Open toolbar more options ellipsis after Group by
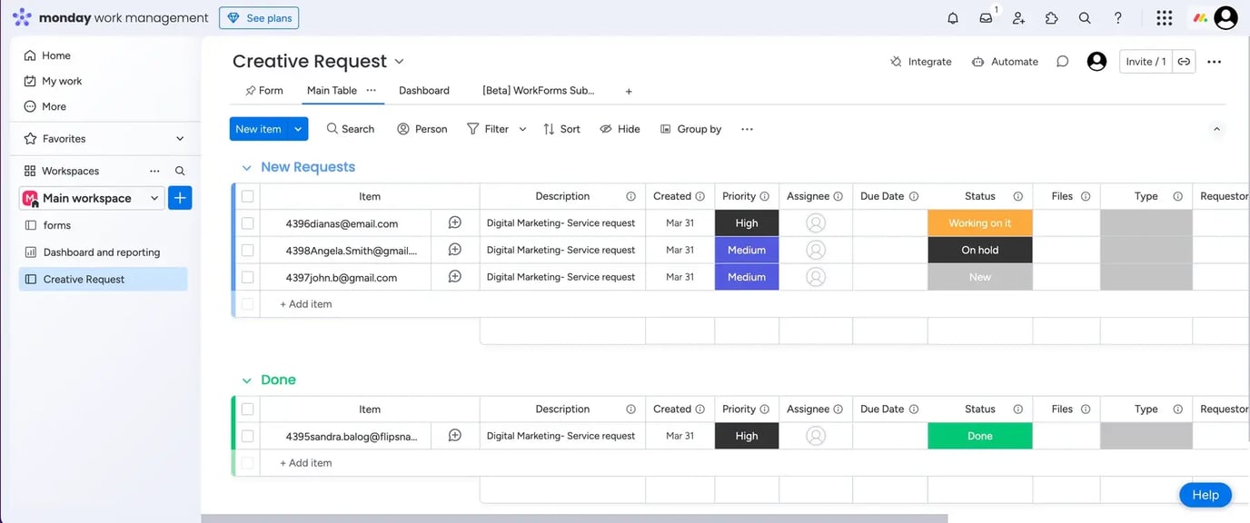 pyautogui.click(x=747, y=129)
